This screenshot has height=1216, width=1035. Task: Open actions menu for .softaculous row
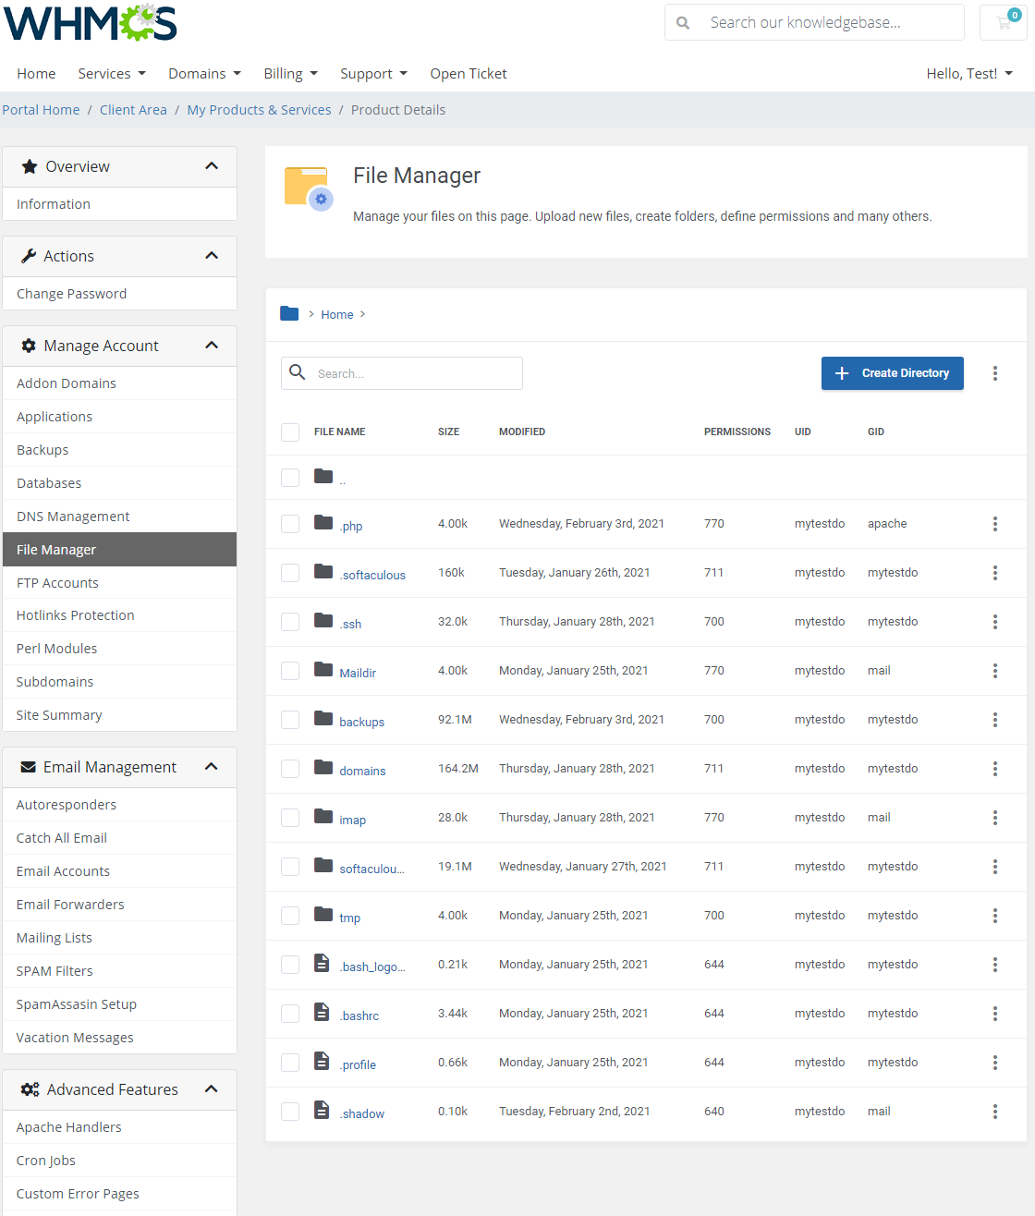pos(995,573)
